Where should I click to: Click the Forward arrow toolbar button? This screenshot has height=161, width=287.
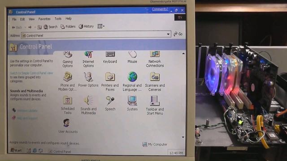[x=30, y=27]
